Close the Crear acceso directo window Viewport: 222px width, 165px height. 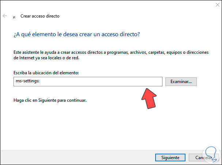(213, 6)
